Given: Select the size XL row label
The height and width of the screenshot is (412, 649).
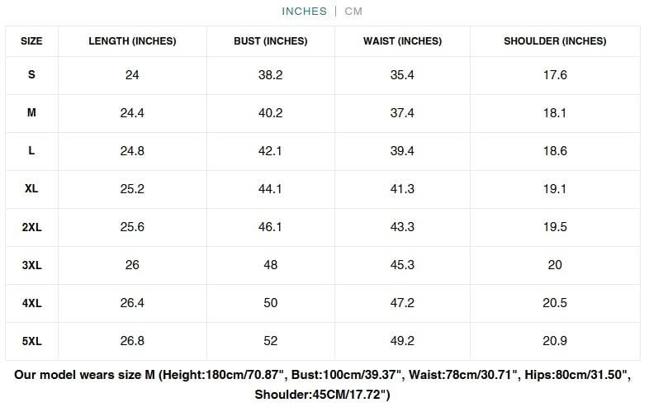Looking at the screenshot, I should [31, 189].
